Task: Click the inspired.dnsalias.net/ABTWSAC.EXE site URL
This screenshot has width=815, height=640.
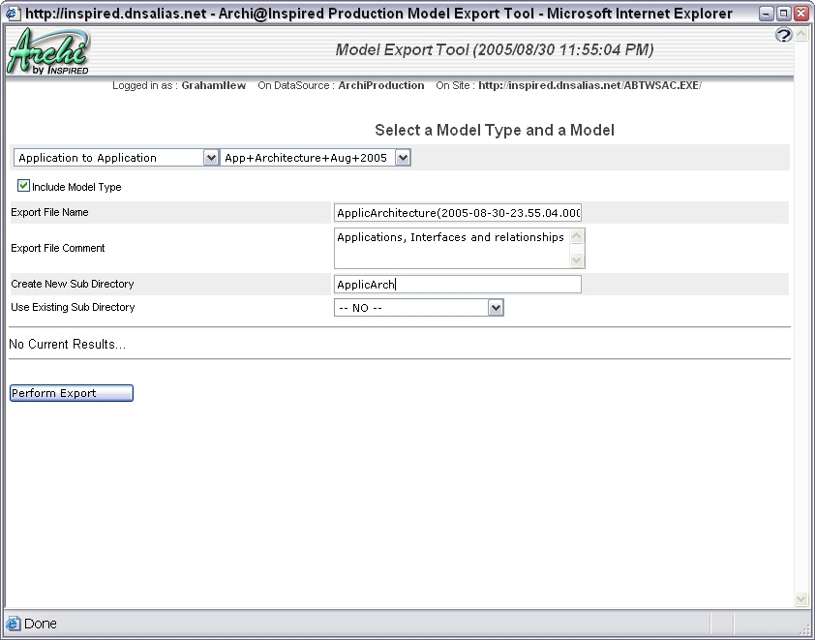Action: pos(589,85)
